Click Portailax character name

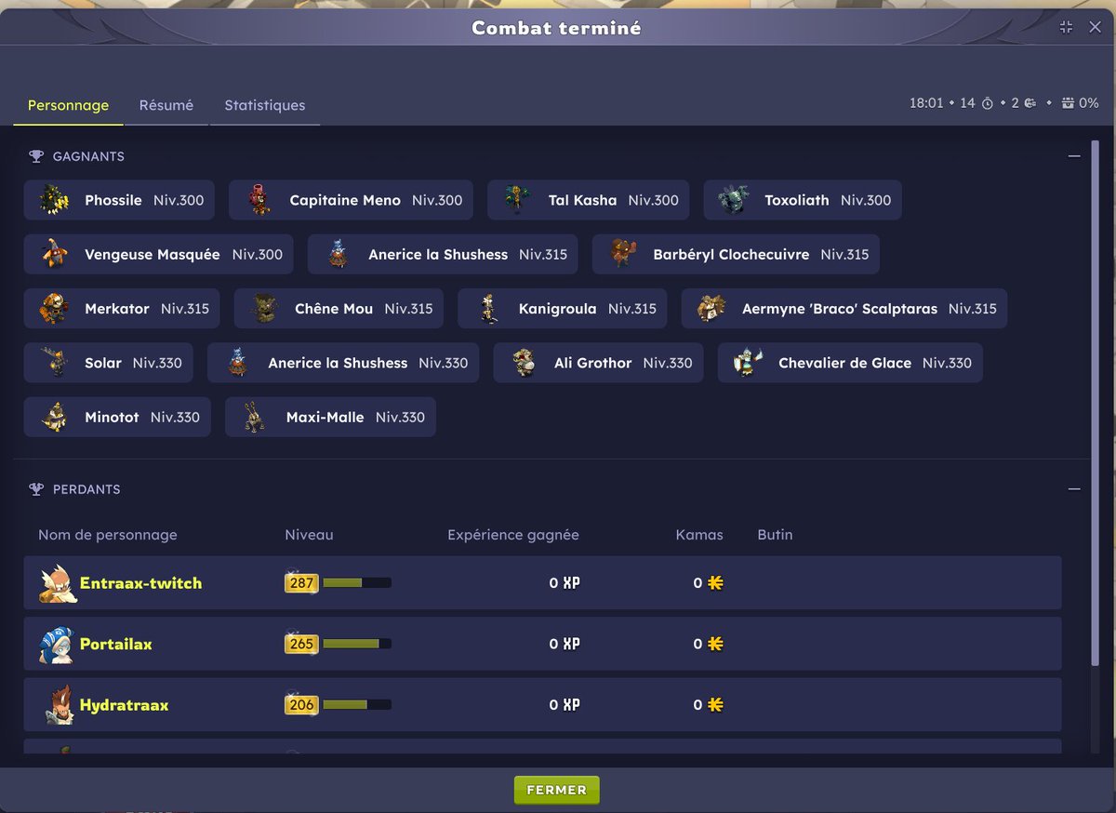click(x=116, y=644)
